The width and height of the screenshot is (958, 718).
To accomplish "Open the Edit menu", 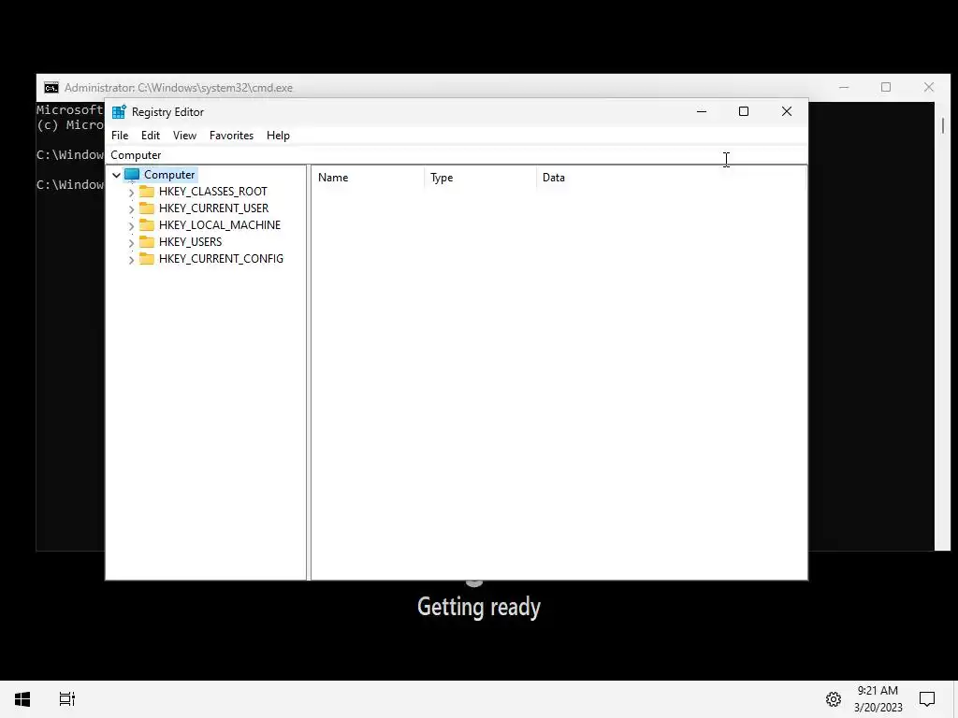I will pos(151,136).
